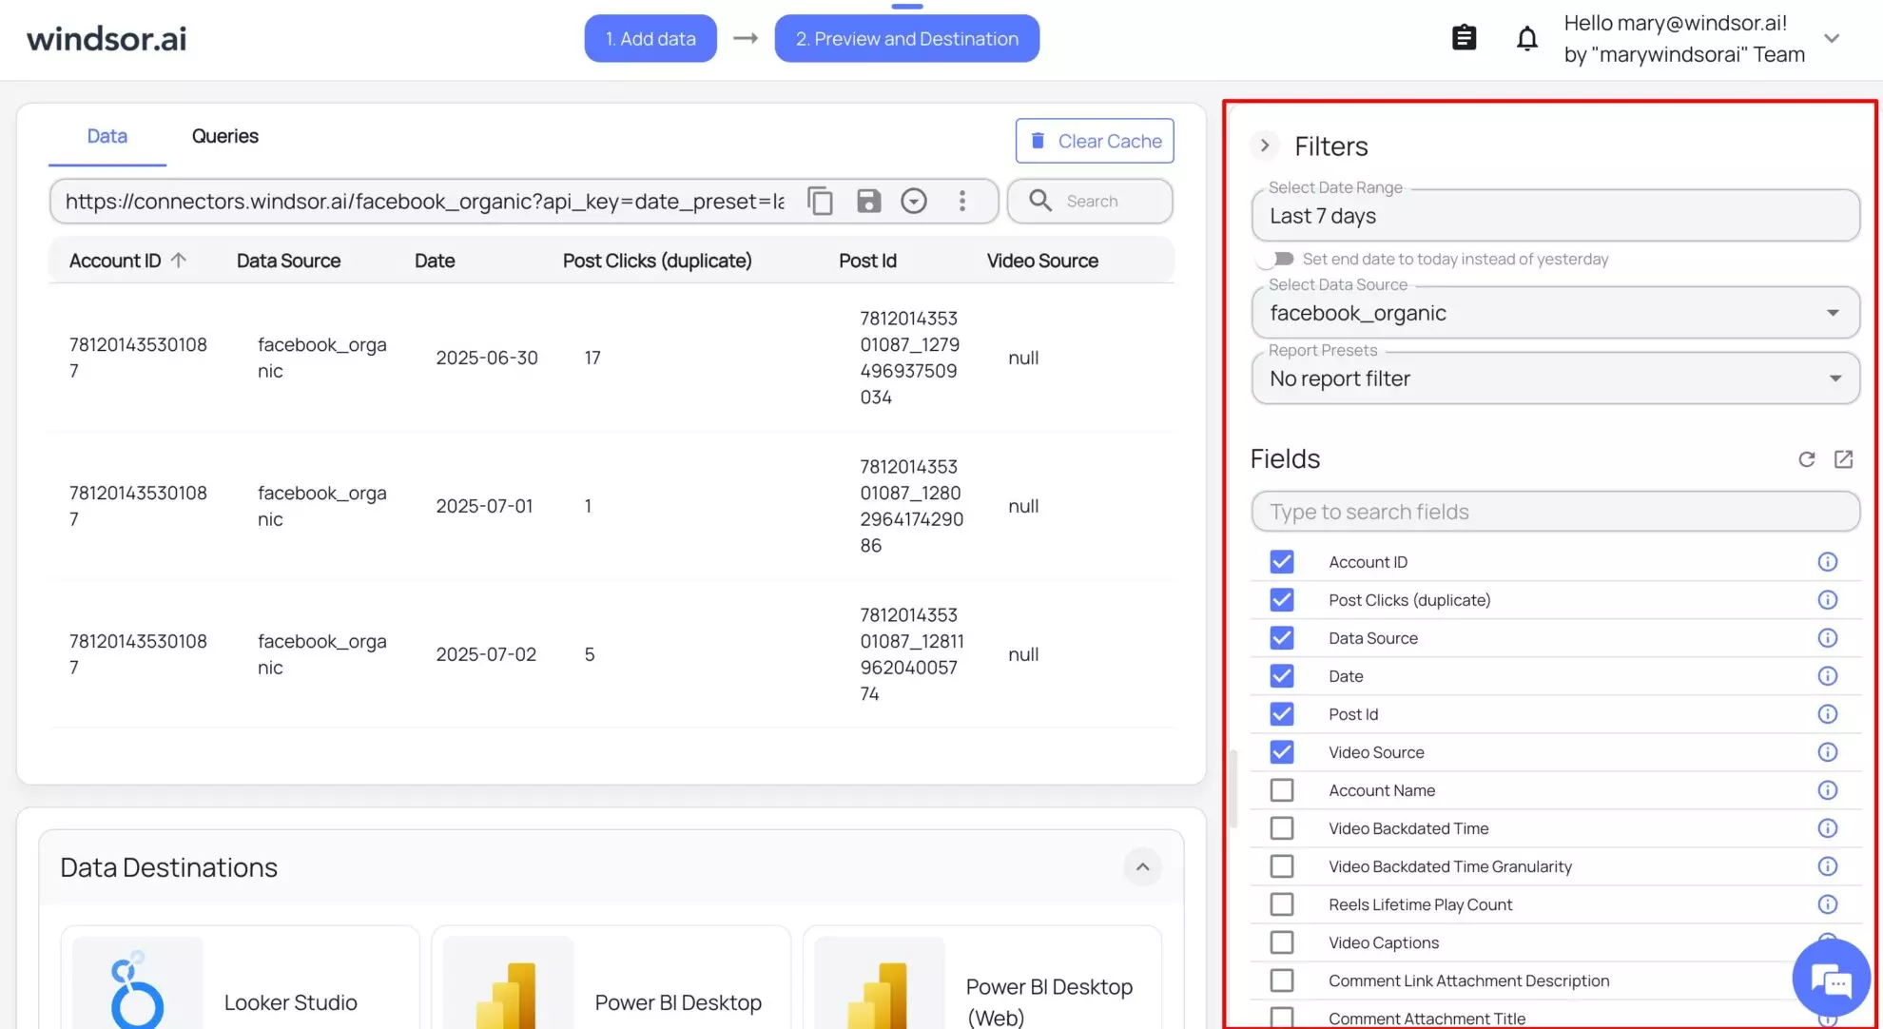Open Fields in a new window icon

[1843, 459]
